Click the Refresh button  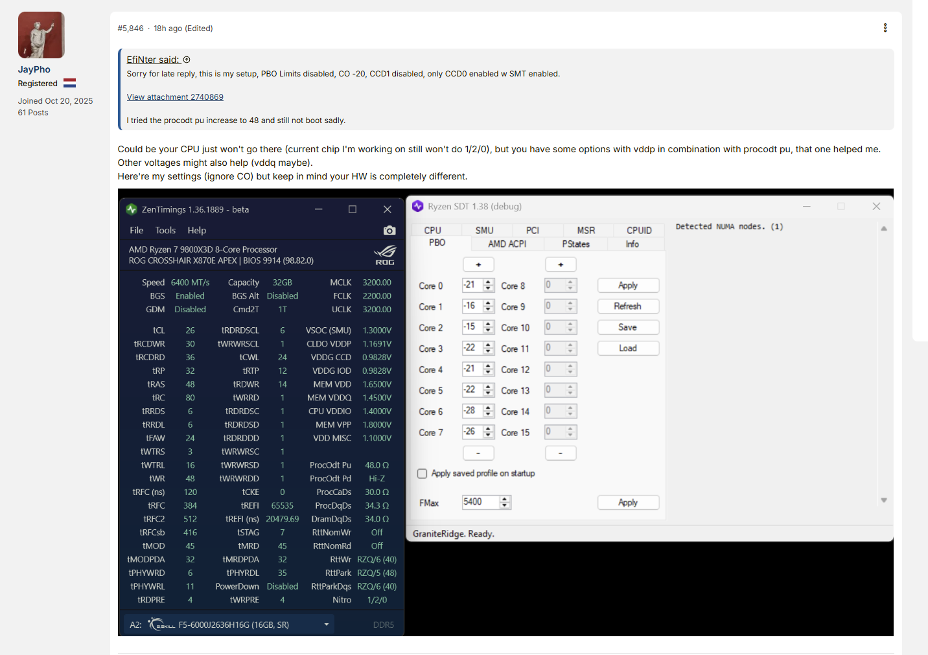coord(628,306)
